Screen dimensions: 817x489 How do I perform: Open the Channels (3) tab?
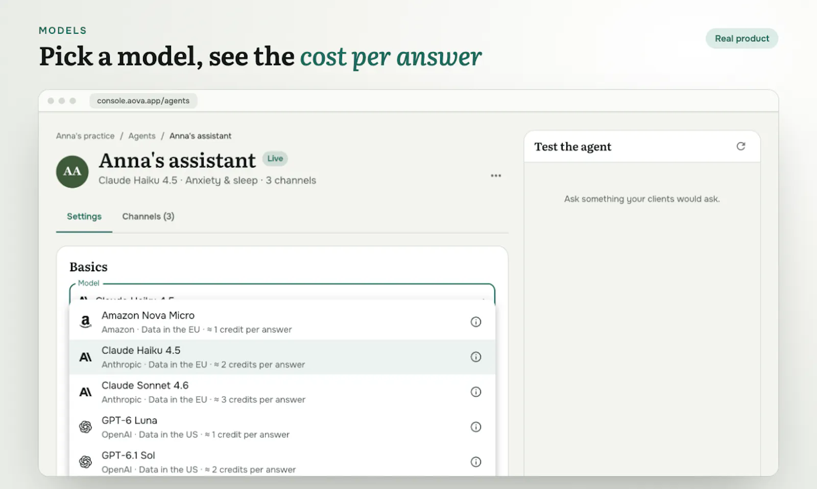148,217
